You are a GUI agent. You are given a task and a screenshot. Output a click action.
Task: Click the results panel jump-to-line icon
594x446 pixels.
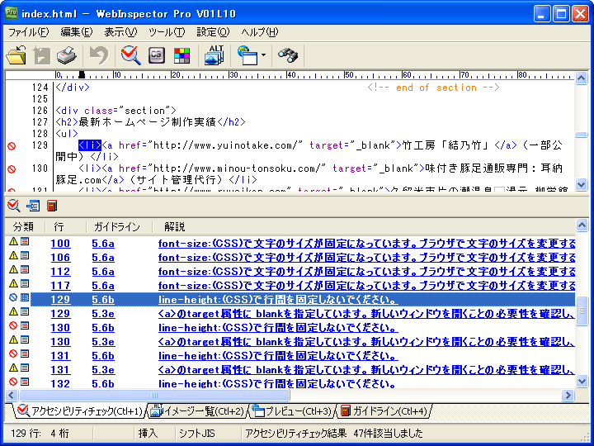(x=33, y=206)
